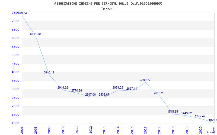Click the x-axis year 2020
Viewport: 217px width, 135px height.
[x=201, y=130]
